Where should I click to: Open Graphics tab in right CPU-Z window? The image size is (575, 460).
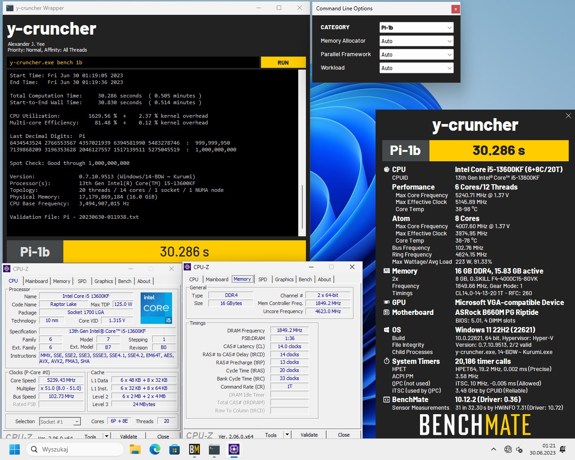[284, 279]
